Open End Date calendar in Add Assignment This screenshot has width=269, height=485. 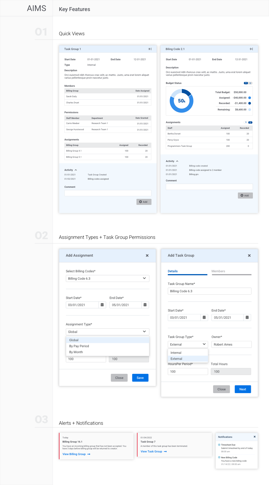click(x=145, y=305)
